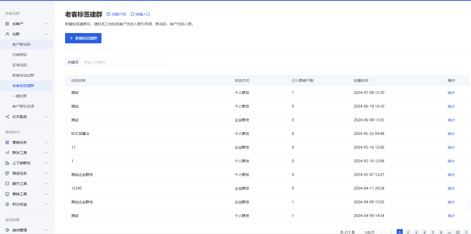Click the 营销工具 chart icon
Viewport: 471px width, 234px height.
click(x=7, y=194)
